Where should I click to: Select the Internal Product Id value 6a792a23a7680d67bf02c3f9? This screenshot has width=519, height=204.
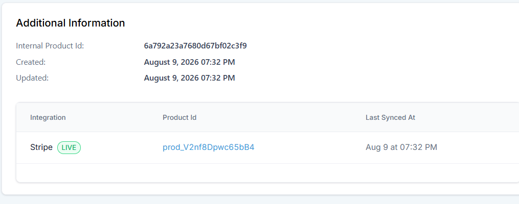pos(195,46)
